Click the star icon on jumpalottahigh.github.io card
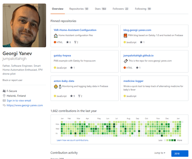Image resolution: width=192 pixels, height=159 pixels. pos(137,68)
